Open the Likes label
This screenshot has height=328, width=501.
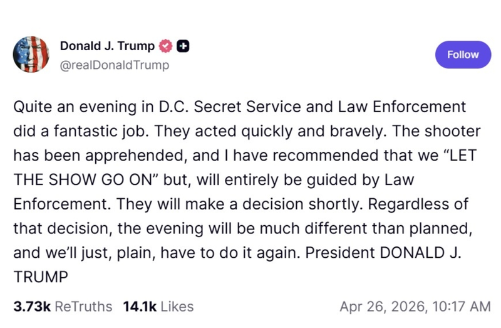[177, 307]
